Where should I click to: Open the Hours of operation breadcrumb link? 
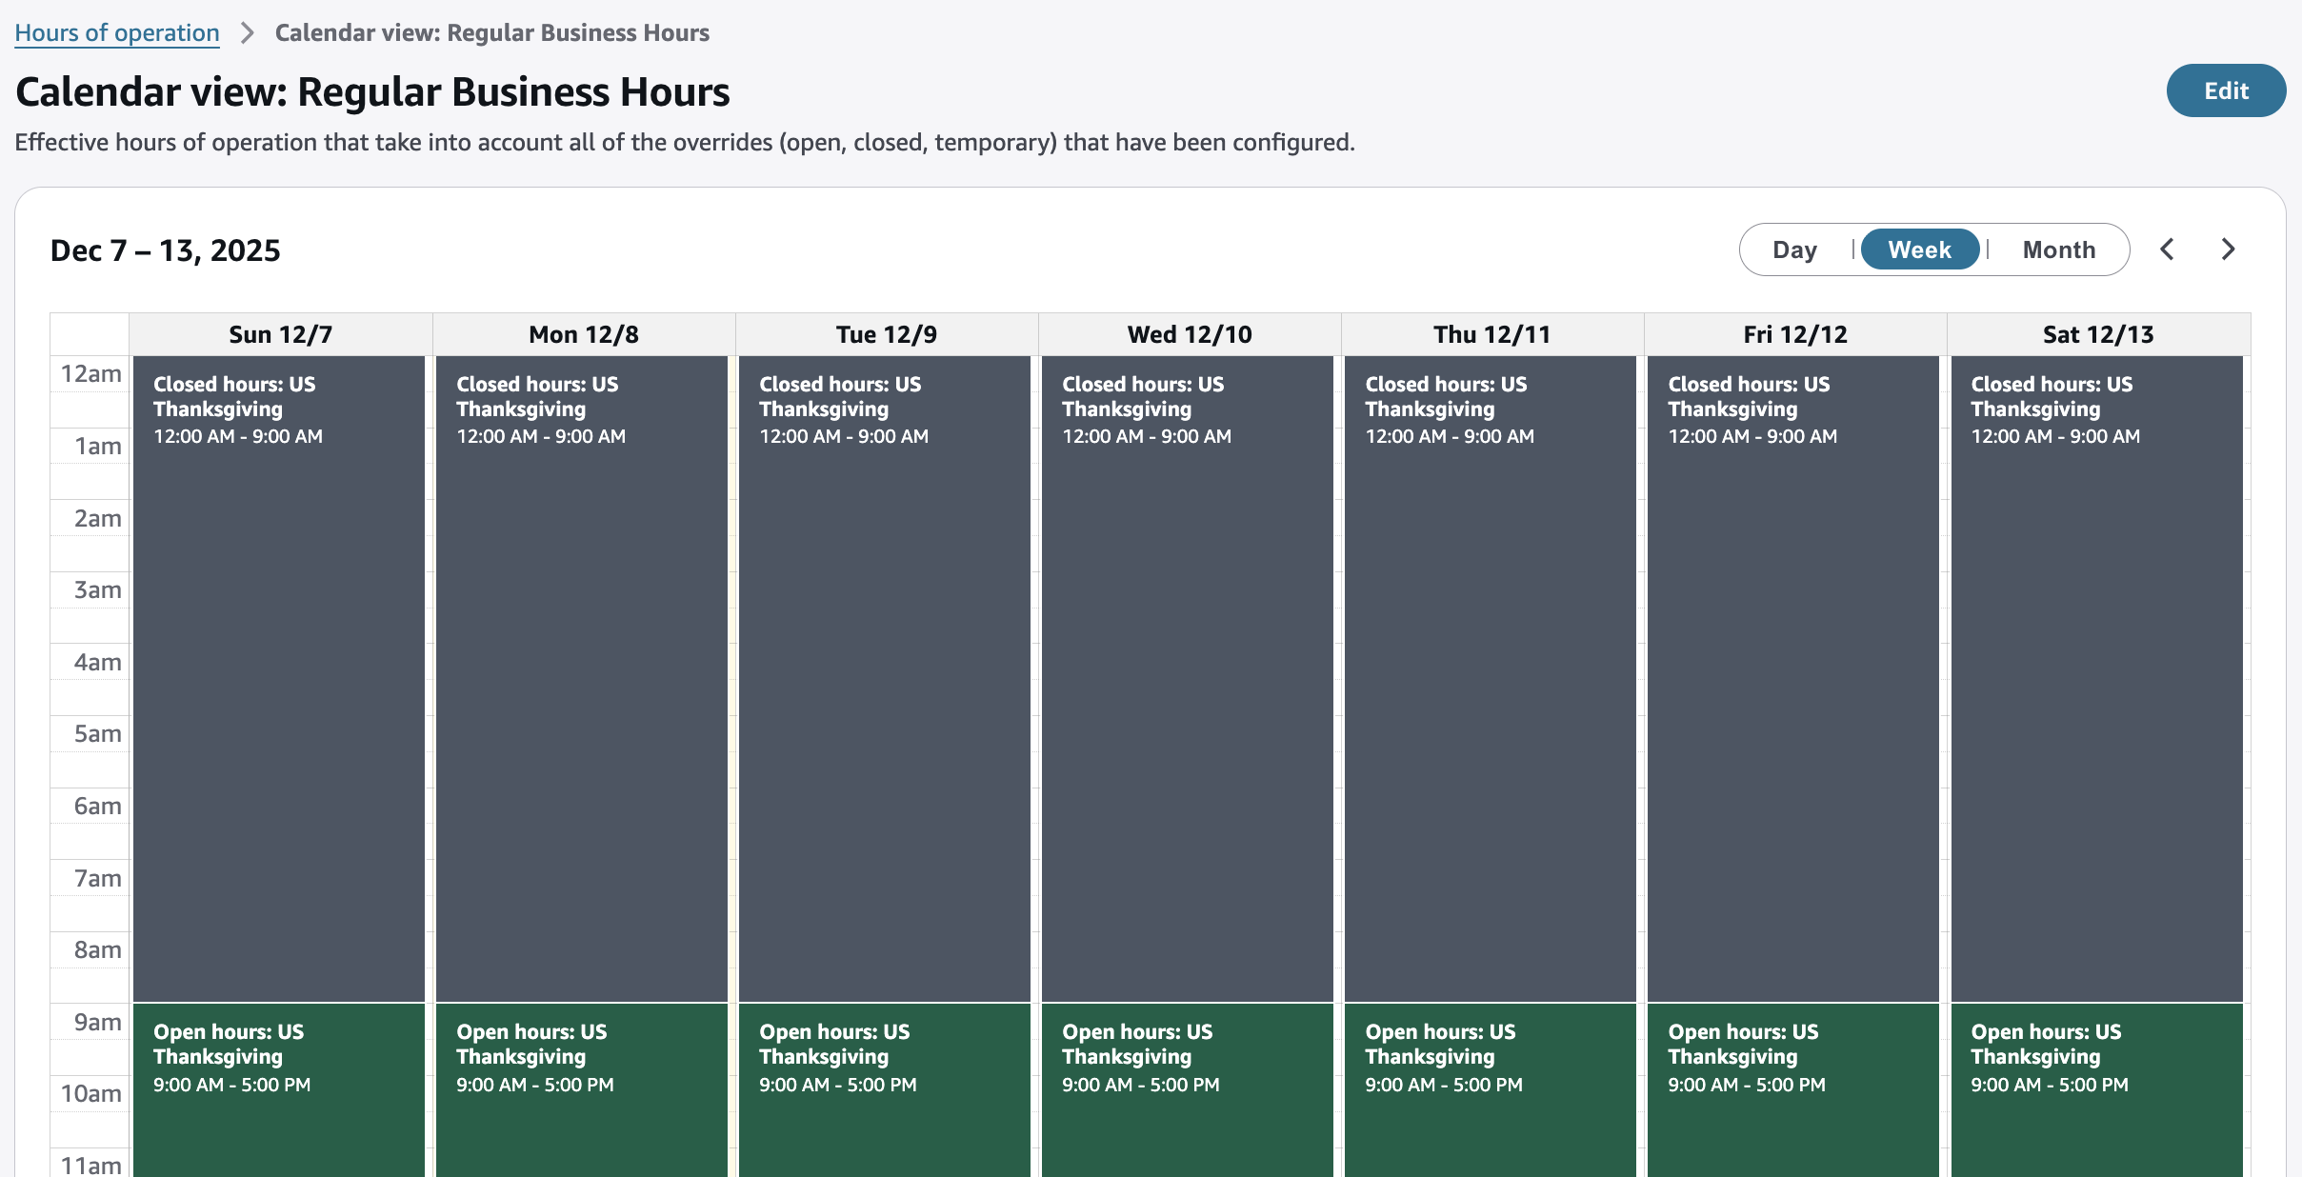(x=116, y=32)
